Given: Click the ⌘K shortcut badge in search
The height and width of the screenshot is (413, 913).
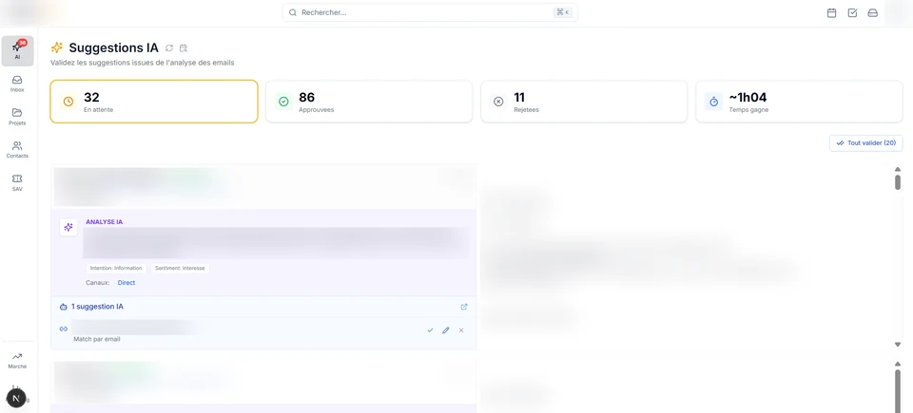Looking at the screenshot, I should [562, 12].
